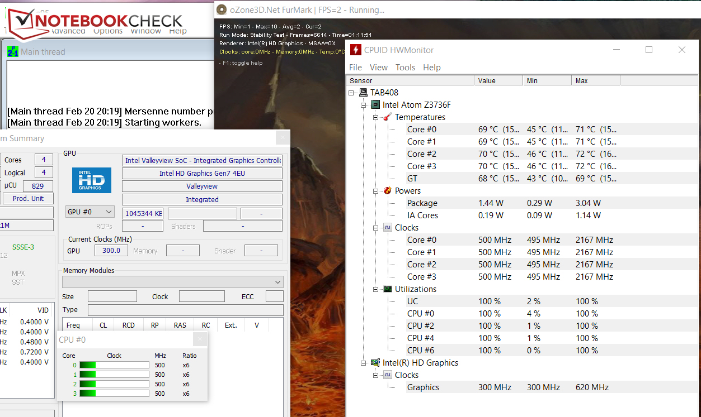Open the HWMonitor Tools menu
Viewport: 701px width, 417px height.
coord(405,68)
